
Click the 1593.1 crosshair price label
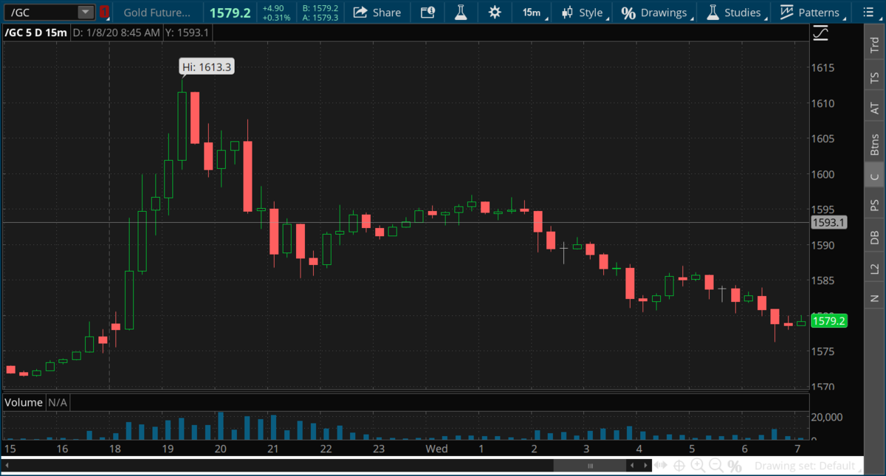(x=828, y=222)
